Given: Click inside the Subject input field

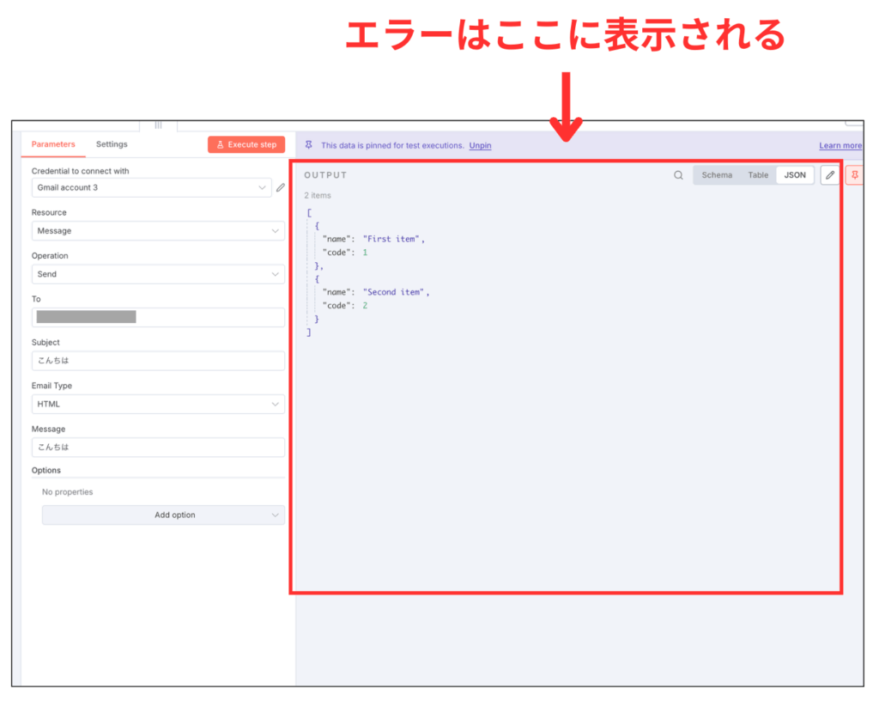Looking at the screenshot, I should 158,360.
